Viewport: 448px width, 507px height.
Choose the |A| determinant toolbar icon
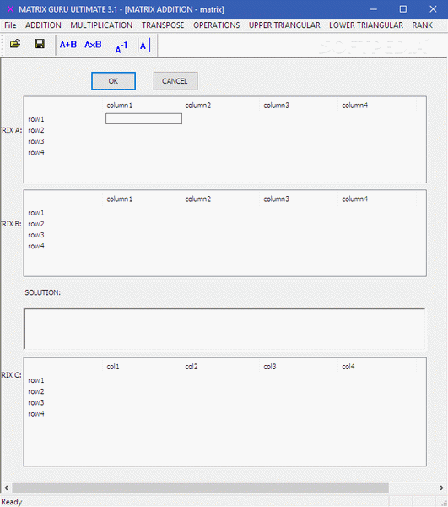click(x=143, y=46)
